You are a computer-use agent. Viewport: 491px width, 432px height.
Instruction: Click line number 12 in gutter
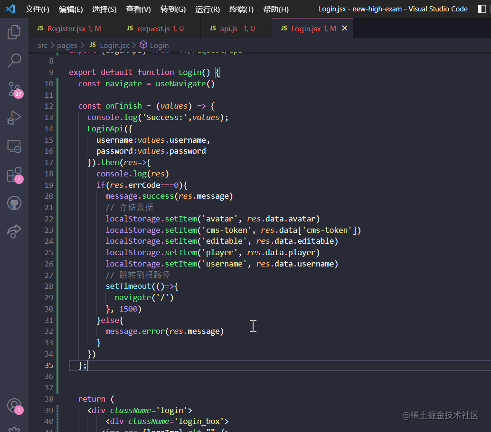point(49,106)
